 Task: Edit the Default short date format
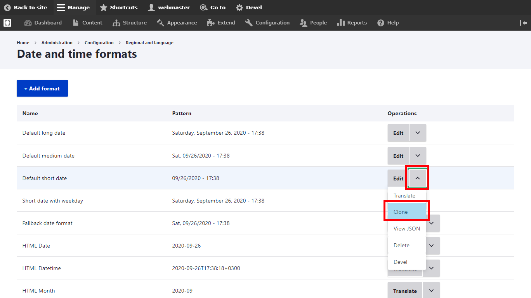coord(398,178)
